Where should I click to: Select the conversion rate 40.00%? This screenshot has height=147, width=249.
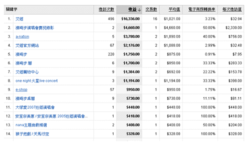[209, 36]
